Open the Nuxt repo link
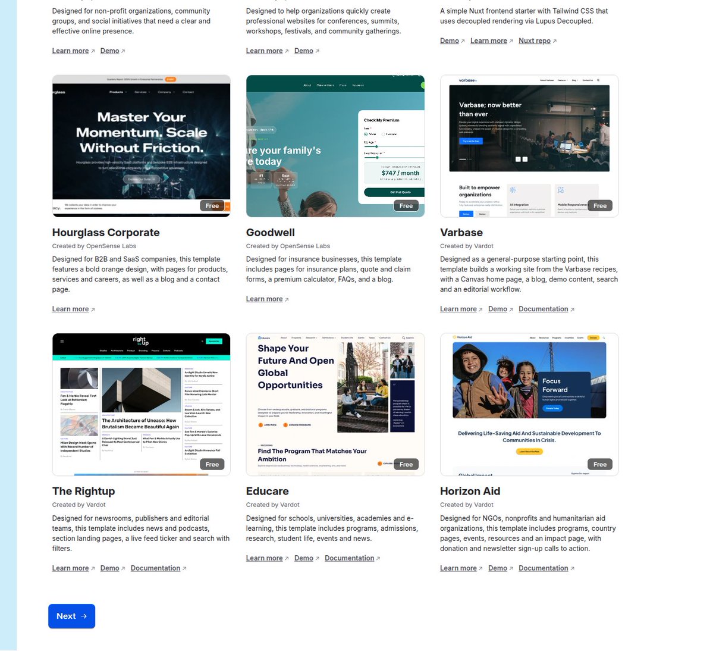 pos(534,41)
